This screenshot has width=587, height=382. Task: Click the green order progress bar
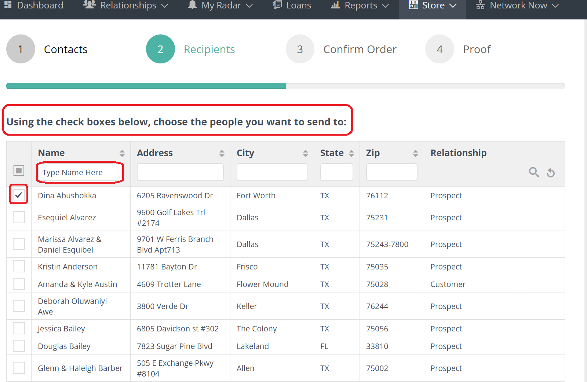click(146, 86)
